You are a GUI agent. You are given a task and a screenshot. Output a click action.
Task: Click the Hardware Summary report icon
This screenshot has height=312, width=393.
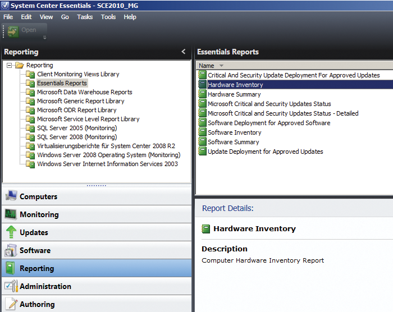click(202, 94)
